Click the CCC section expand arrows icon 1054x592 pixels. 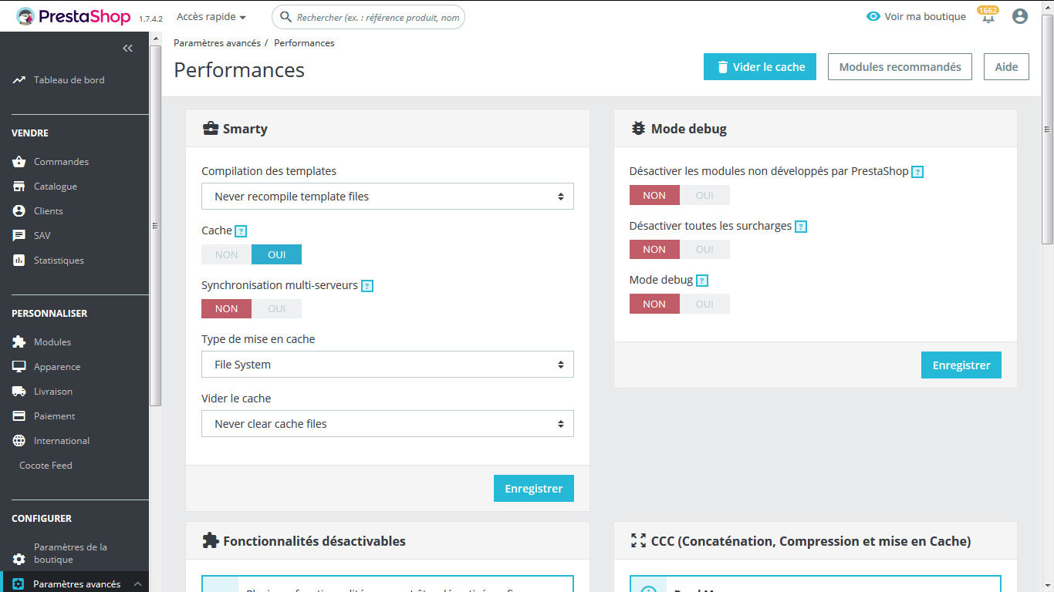click(638, 541)
